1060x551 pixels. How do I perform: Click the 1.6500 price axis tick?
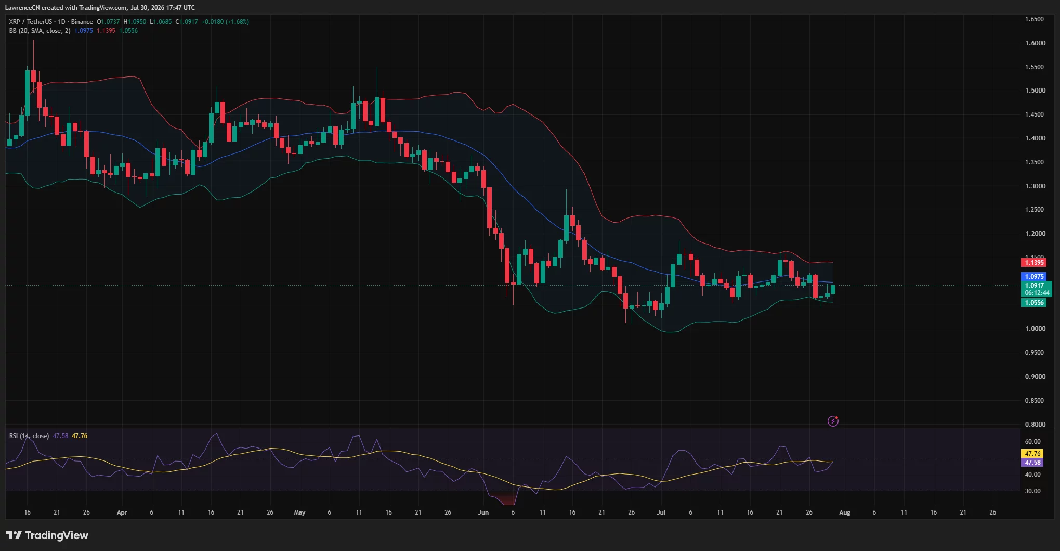pos(1035,19)
